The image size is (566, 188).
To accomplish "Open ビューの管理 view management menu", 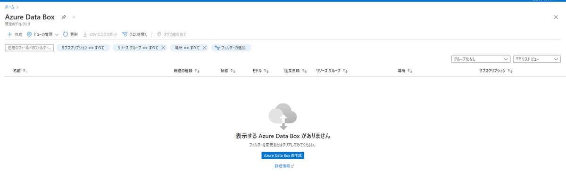I will click(x=42, y=34).
